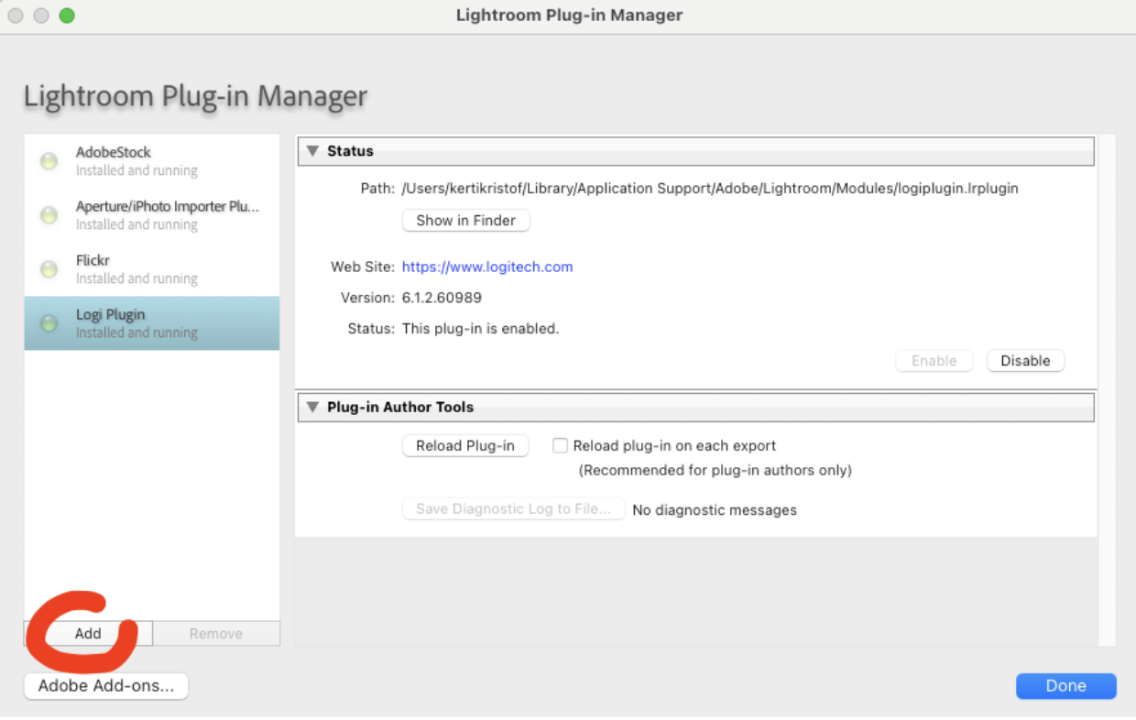Collapse the Status section triangle

click(x=312, y=151)
